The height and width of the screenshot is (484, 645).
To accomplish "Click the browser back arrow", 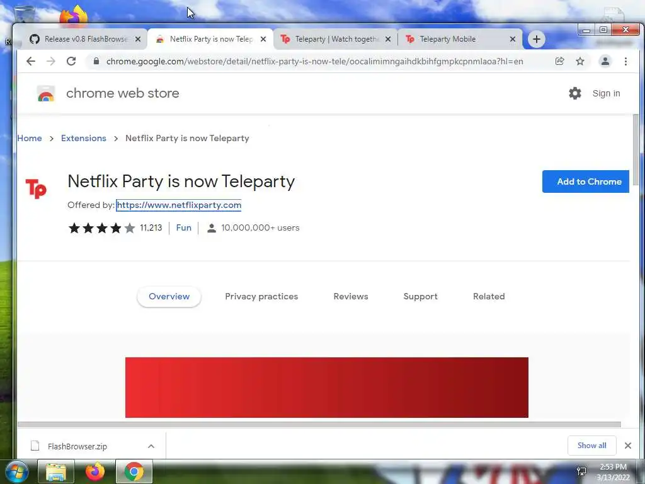I will 30,61.
